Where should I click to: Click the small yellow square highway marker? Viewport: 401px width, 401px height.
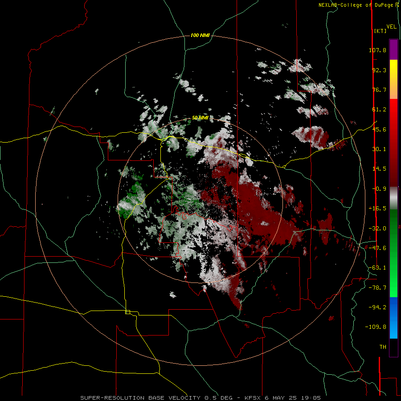127,312
